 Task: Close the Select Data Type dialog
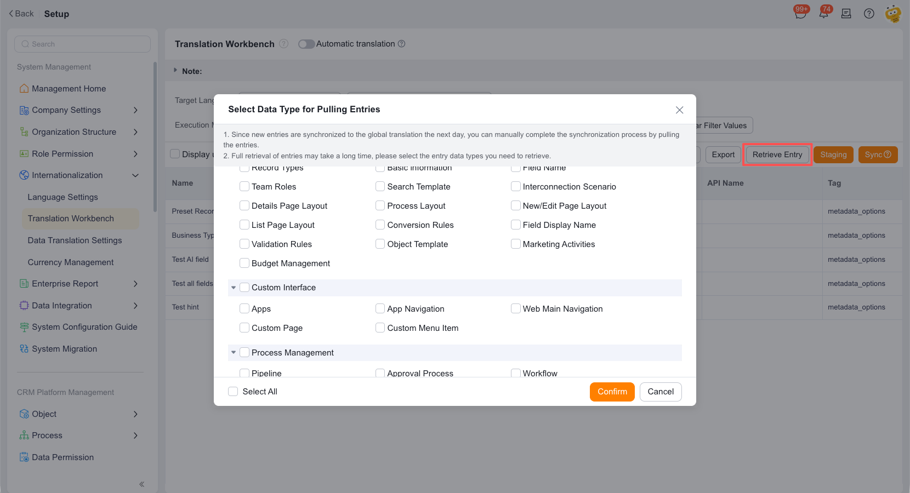(x=679, y=110)
